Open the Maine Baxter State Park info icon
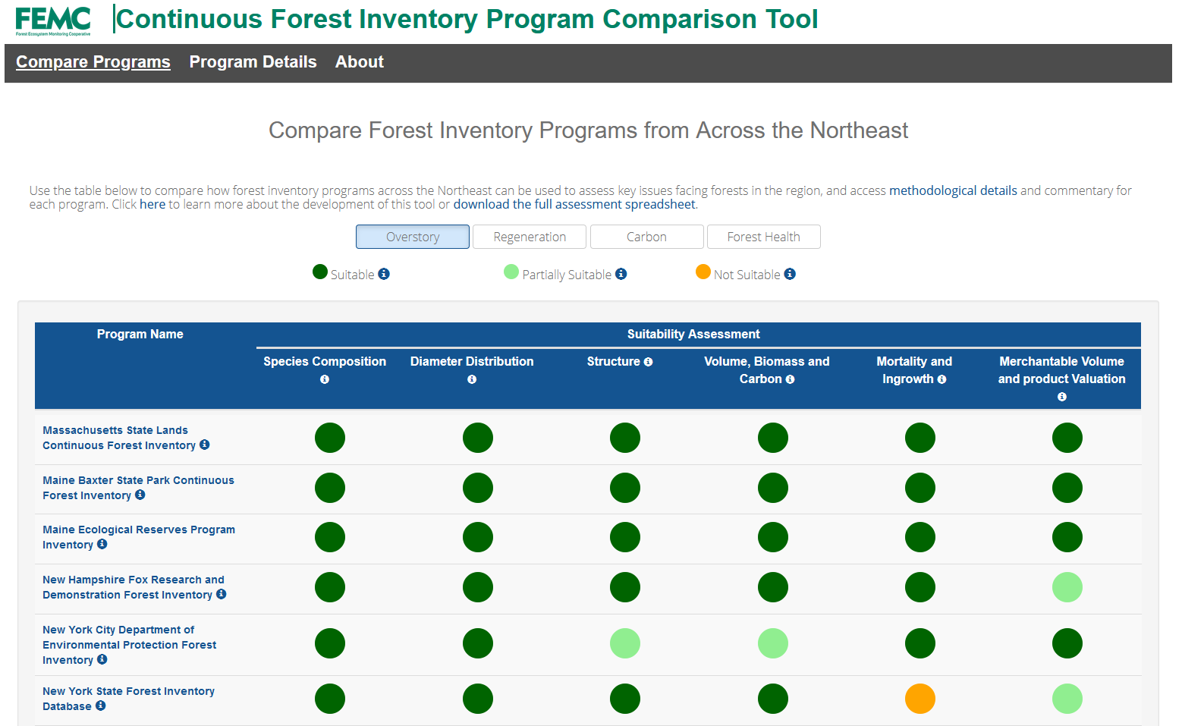This screenshot has height=726, width=1182. coord(140,495)
